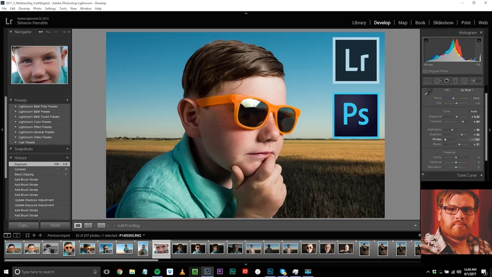
Task: Open VLC media player from taskbar
Action: coord(183,272)
